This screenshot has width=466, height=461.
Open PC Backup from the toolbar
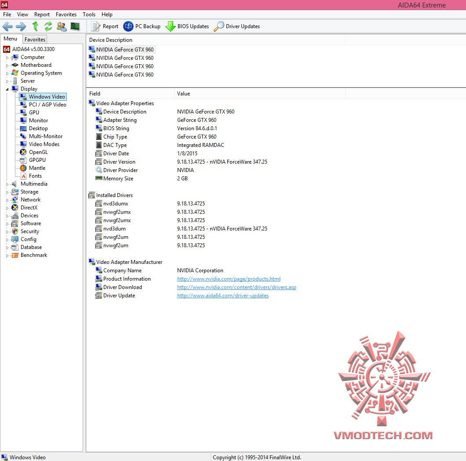(x=142, y=26)
